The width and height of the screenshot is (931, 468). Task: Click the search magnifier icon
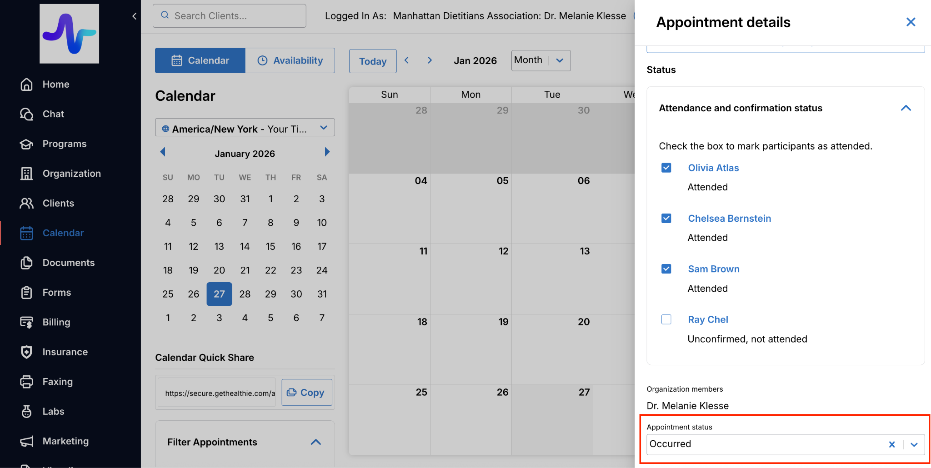coord(165,15)
